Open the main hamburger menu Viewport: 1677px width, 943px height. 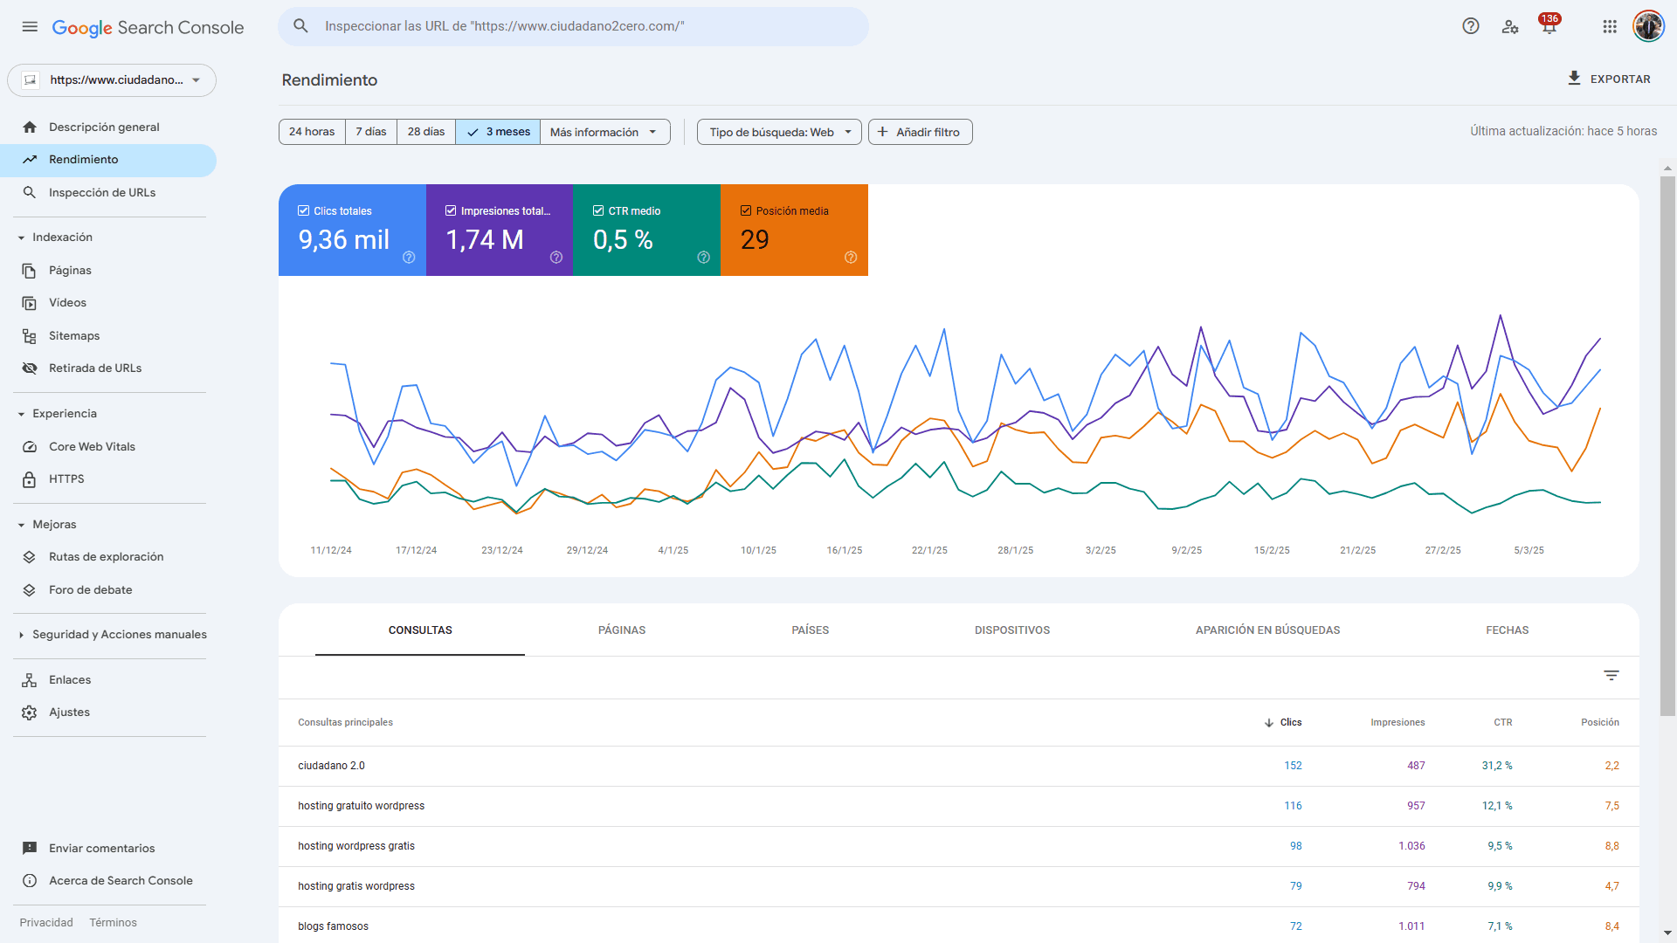click(30, 27)
